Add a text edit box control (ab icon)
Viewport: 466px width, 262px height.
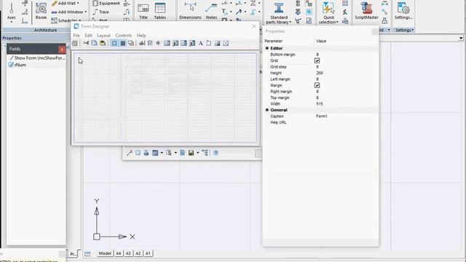click(x=142, y=44)
